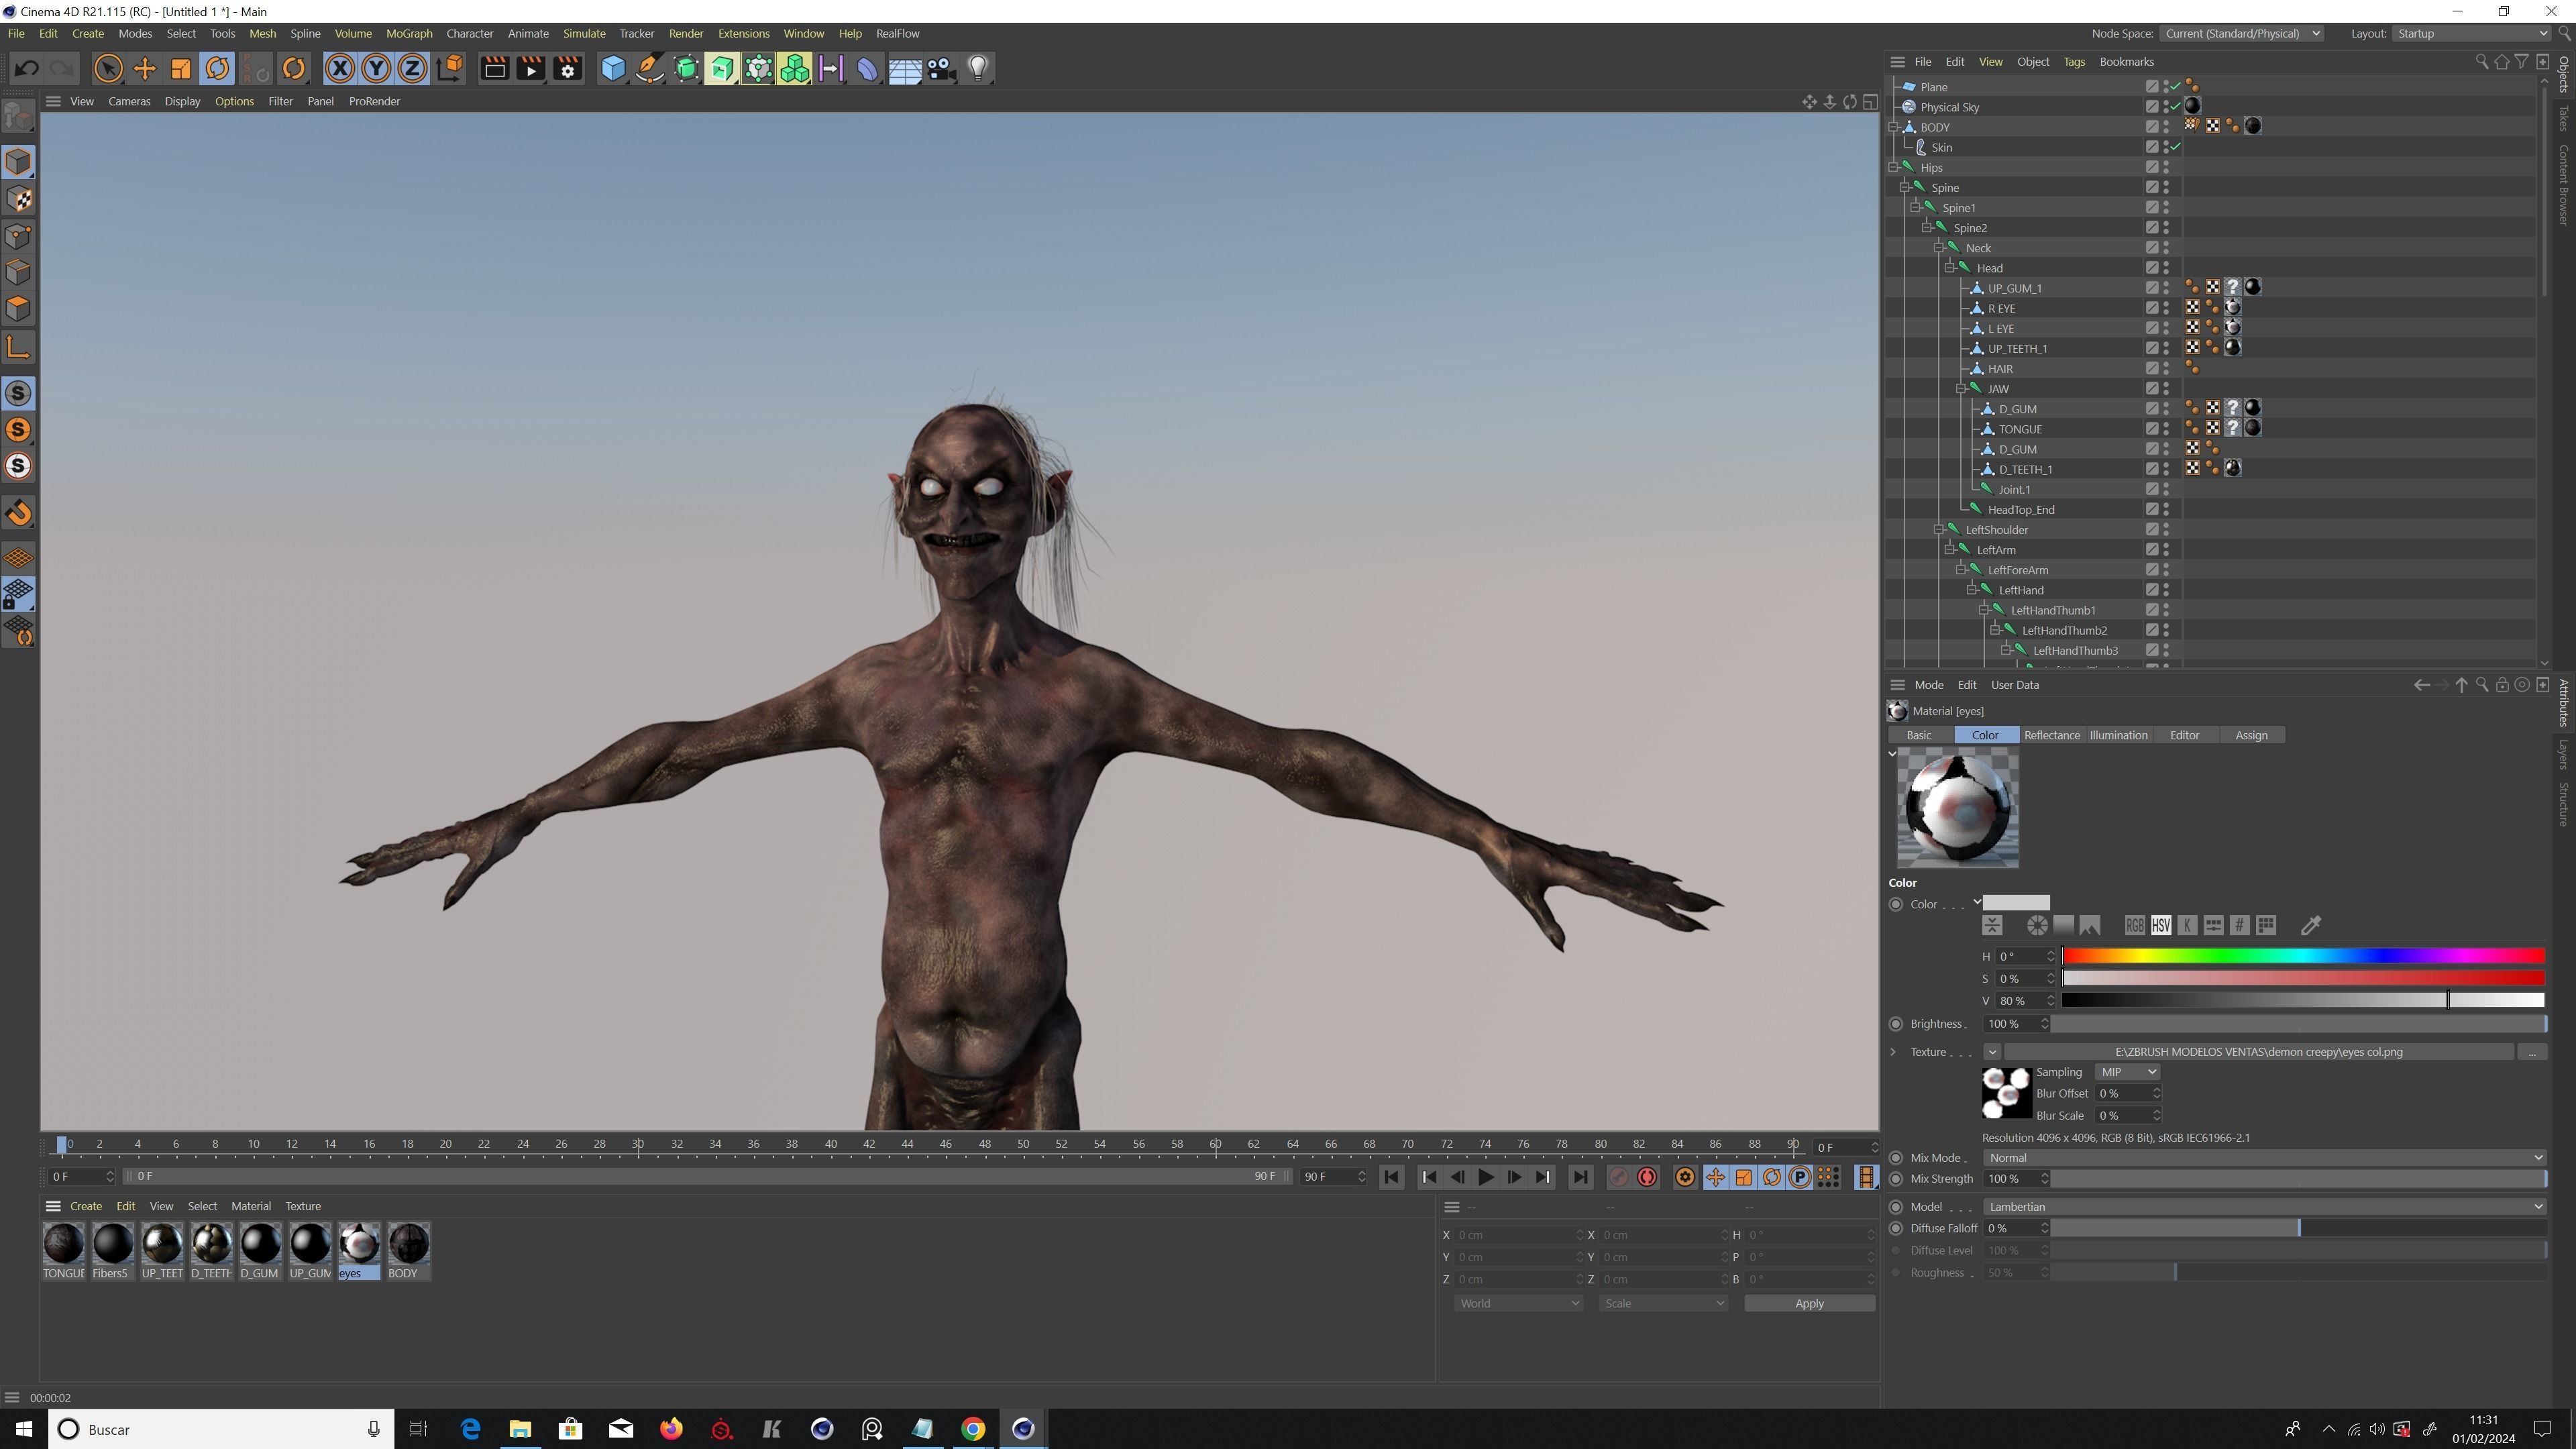The image size is (2576, 1449).
Task: Add Cube primitive object icon
Action: click(613, 69)
